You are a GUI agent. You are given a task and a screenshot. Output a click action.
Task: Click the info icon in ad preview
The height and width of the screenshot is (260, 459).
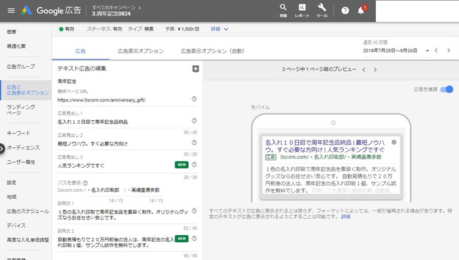[x=394, y=142]
